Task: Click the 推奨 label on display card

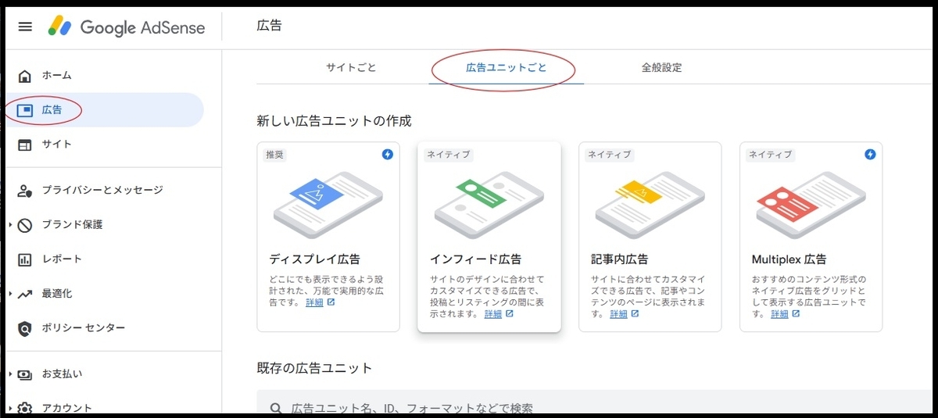Action: [276, 155]
